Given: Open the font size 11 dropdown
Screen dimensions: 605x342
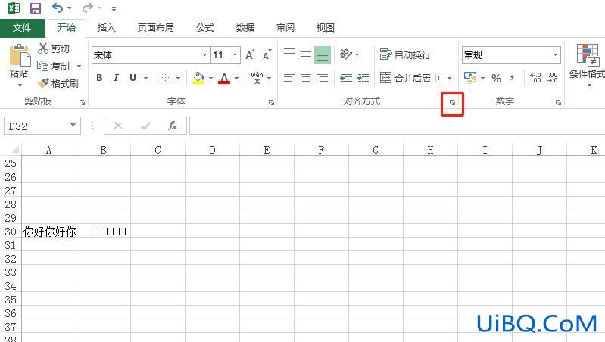Looking at the screenshot, I should (235, 54).
